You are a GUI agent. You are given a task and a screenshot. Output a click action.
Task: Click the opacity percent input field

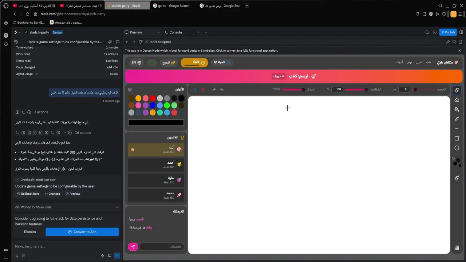coord(337,90)
